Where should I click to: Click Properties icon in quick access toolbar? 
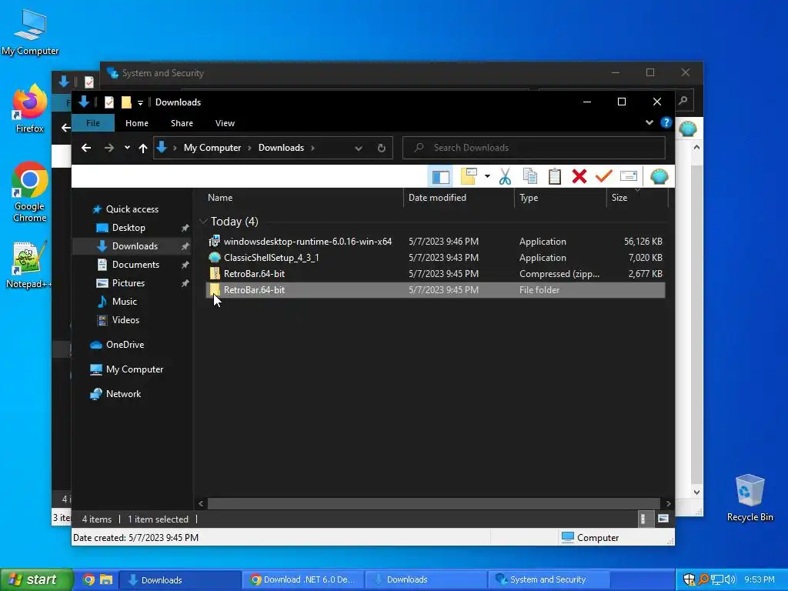pos(109,102)
